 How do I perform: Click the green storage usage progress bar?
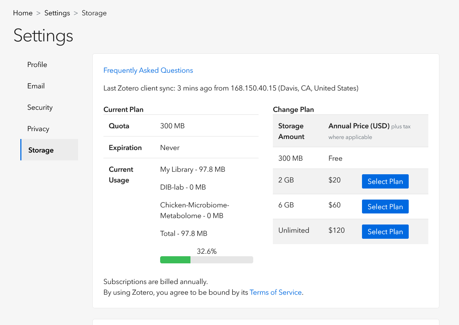click(175, 260)
